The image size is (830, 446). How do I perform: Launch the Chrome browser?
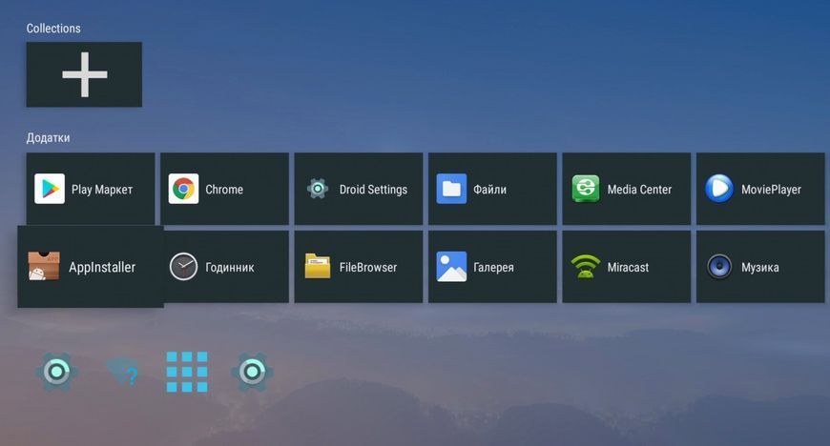pyautogui.click(x=224, y=189)
